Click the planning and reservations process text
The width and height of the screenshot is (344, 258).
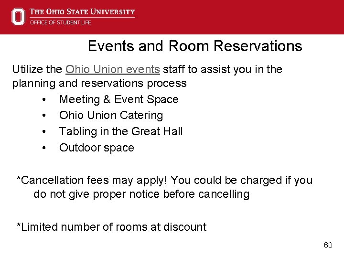click(x=99, y=84)
